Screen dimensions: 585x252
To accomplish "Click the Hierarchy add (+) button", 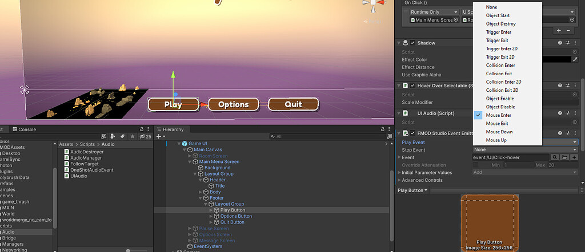I will tap(159, 137).
